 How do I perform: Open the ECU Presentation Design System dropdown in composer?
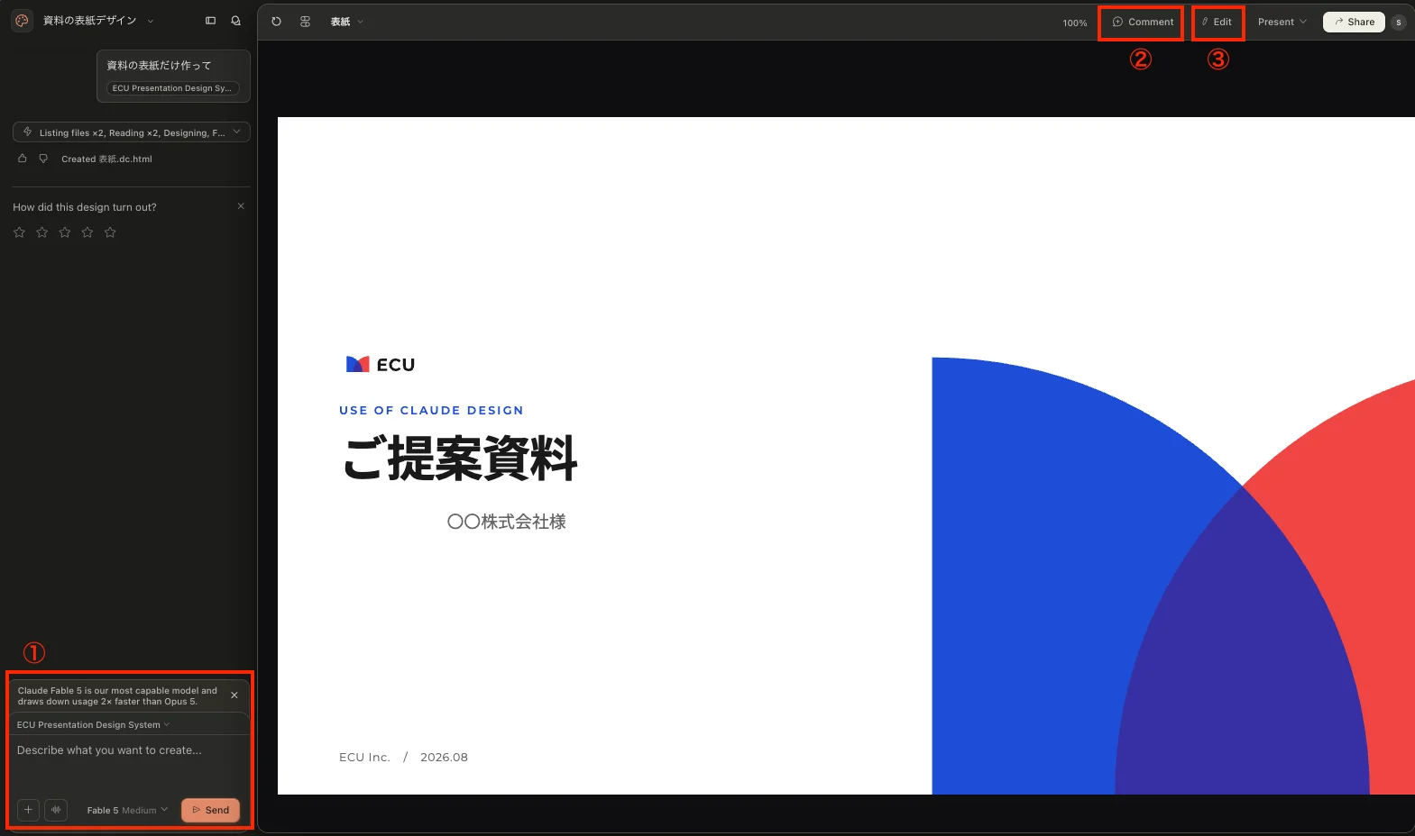click(x=93, y=724)
